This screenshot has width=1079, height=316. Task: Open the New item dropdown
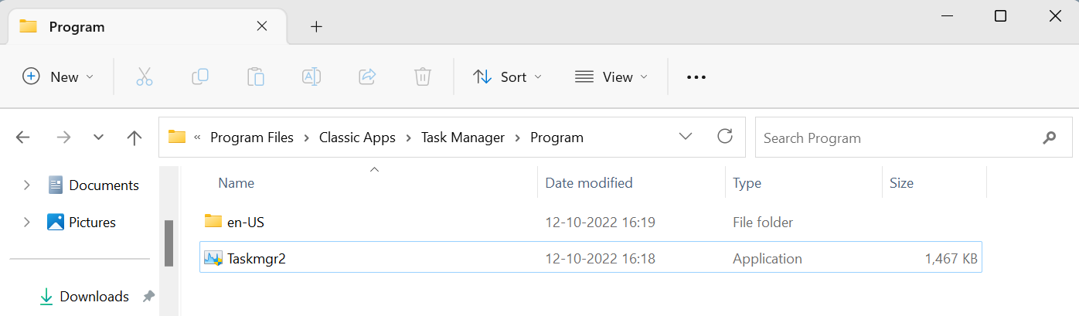[58, 76]
